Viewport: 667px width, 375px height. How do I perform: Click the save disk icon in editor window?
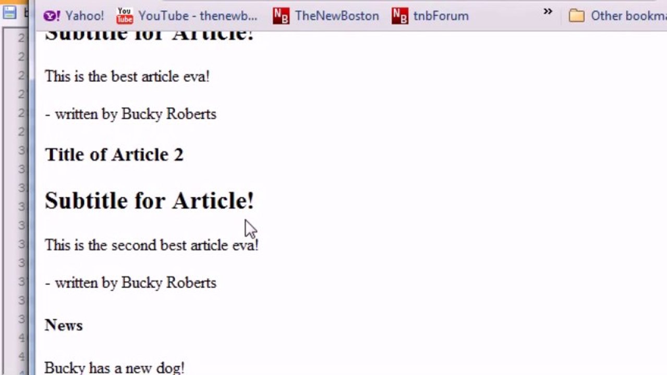tap(9, 12)
